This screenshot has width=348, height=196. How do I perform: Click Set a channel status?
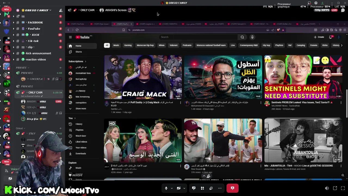click(x=32, y=96)
